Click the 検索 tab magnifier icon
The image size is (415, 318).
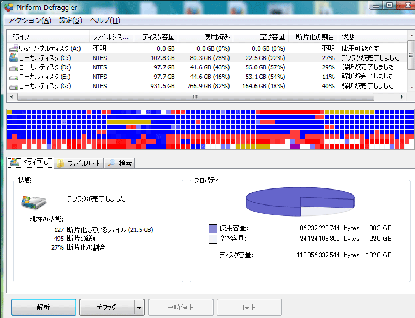111,163
